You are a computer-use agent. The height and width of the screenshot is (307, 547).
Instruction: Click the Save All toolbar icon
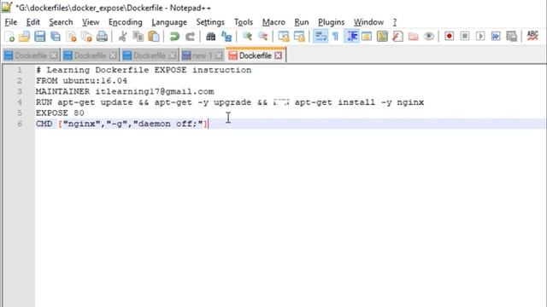pyautogui.click(x=56, y=36)
